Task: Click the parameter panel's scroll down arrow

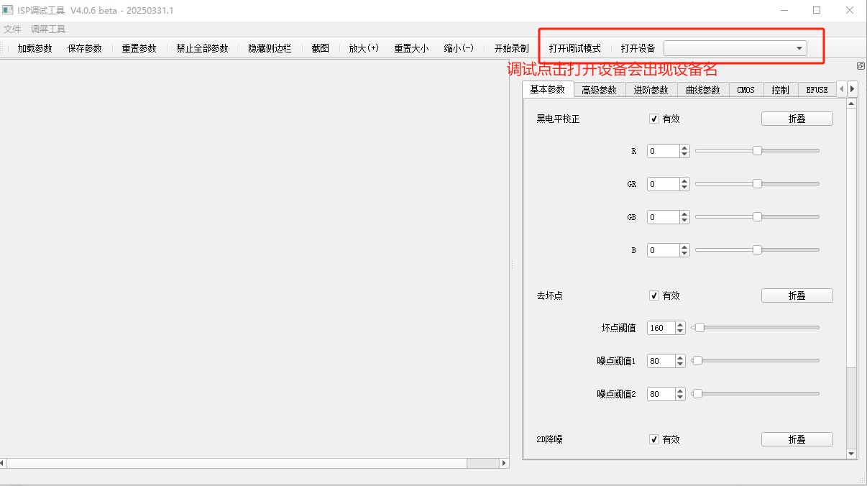Action: (x=852, y=454)
